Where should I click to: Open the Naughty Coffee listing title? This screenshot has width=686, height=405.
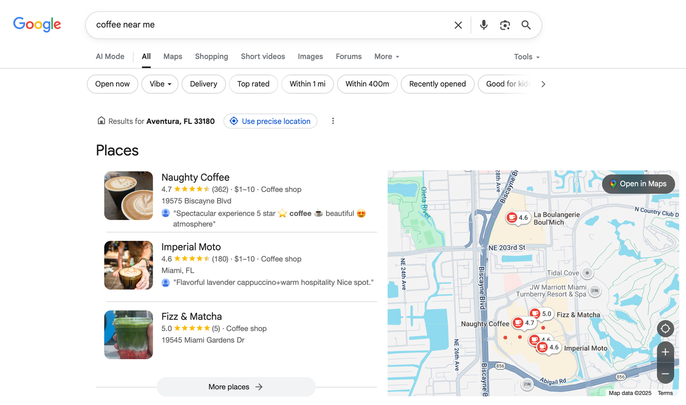195,177
